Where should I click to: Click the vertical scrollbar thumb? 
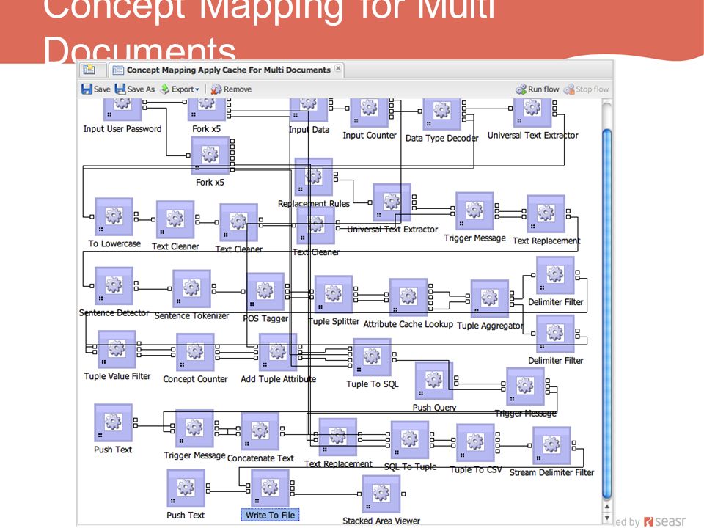coord(607,313)
